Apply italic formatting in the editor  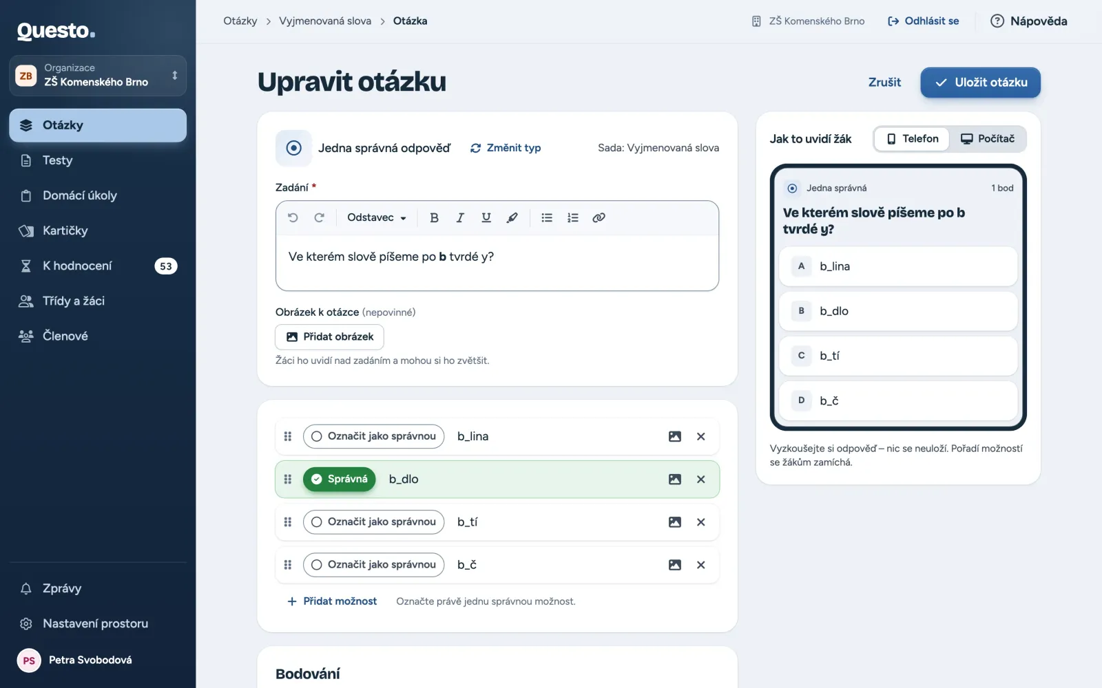[x=460, y=217]
